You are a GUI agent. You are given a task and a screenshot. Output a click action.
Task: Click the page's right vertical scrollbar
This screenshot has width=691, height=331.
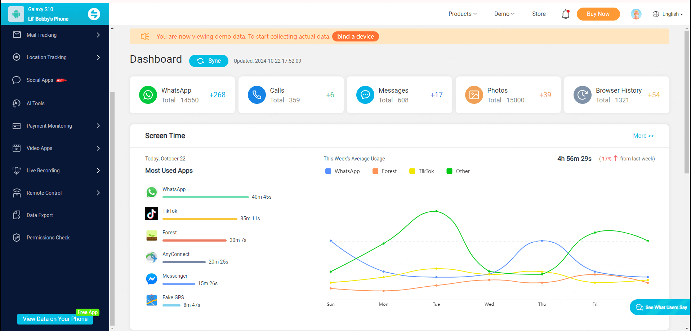[687, 102]
